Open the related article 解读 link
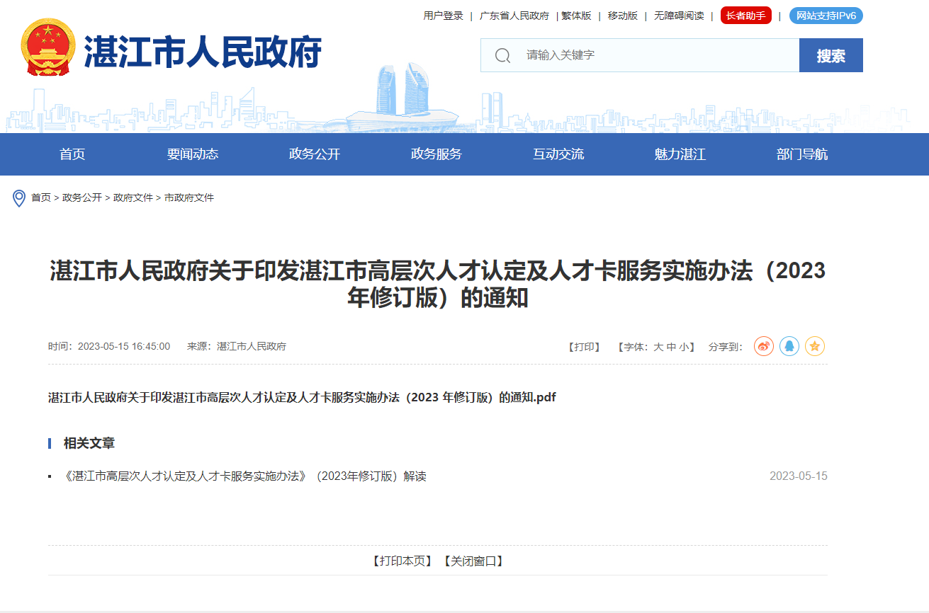 click(x=244, y=476)
